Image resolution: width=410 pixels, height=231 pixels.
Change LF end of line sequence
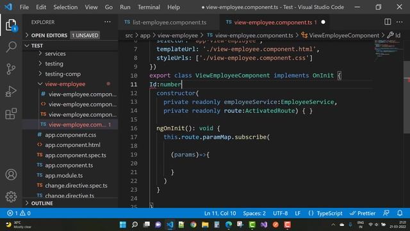click(x=297, y=213)
